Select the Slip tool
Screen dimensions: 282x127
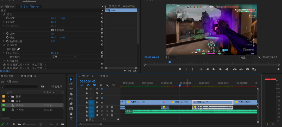click(x=71, y=99)
